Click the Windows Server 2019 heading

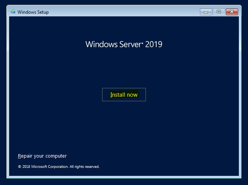coord(124,44)
